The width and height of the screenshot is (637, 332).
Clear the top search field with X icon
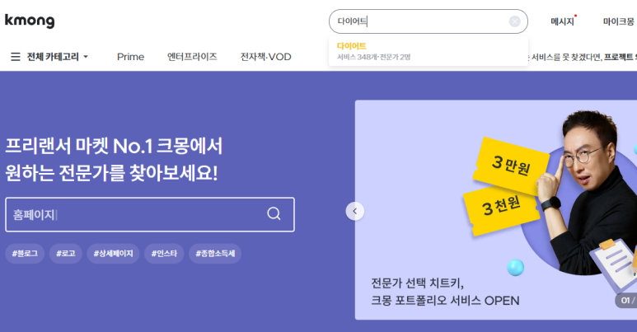[x=514, y=21]
